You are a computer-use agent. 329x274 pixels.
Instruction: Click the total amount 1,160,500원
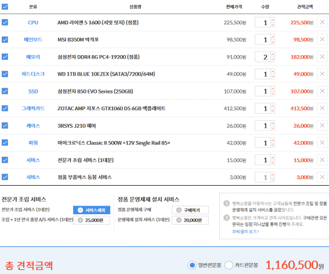coord(295,265)
